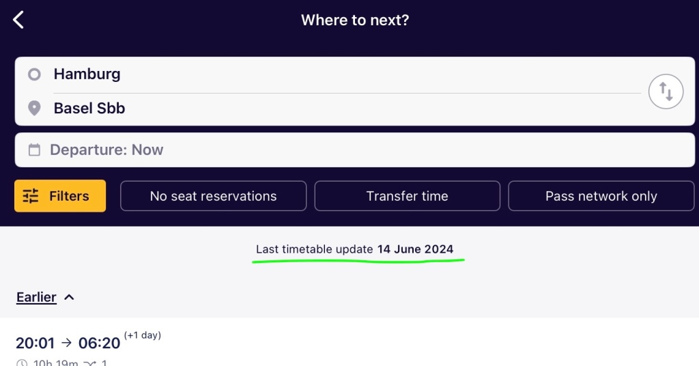Screen dimensions: 699x366
Task: Click the sliders icon on the Filters button
Action: tap(31, 196)
